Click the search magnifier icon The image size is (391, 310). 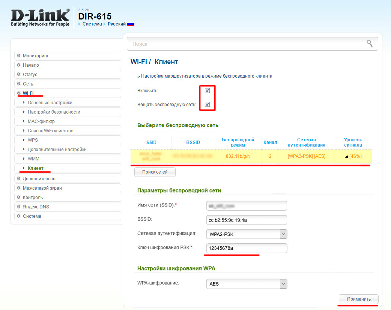[370, 43]
